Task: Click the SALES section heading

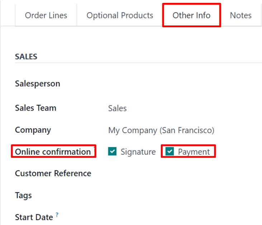Action: 26,57
